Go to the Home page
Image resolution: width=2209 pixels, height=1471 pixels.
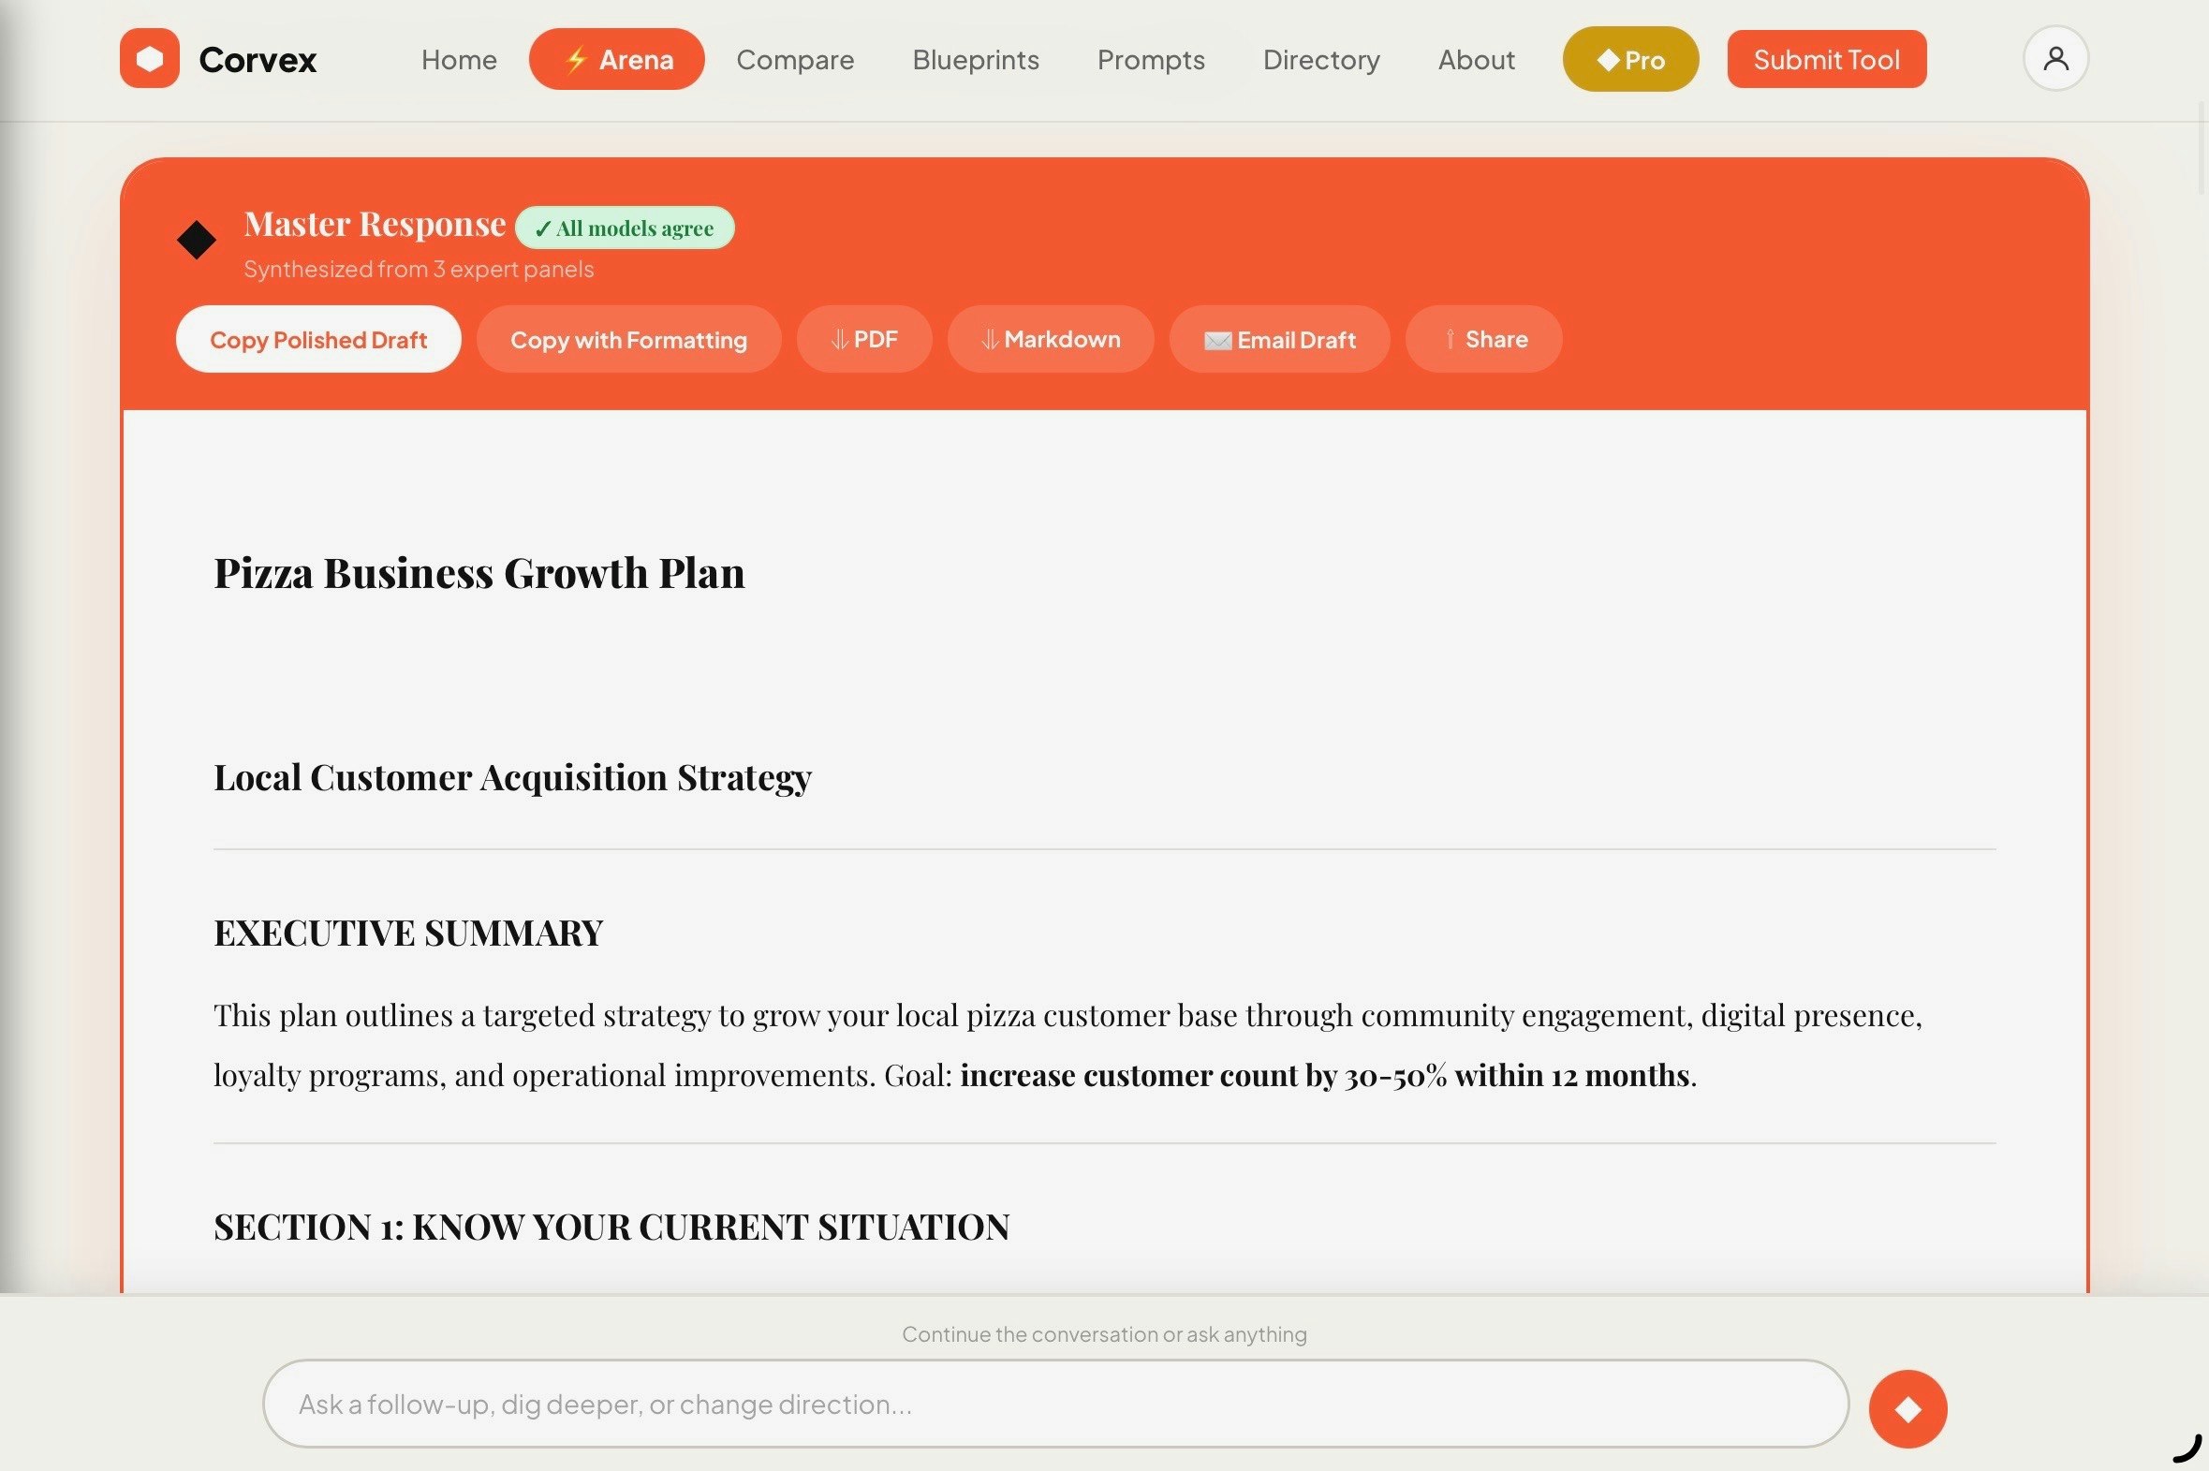click(x=459, y=59)
